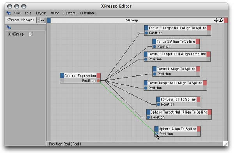234x153 pixels.
Task: Click red square of Torus.1 Target Null Align To Spline
Action: 209,54
